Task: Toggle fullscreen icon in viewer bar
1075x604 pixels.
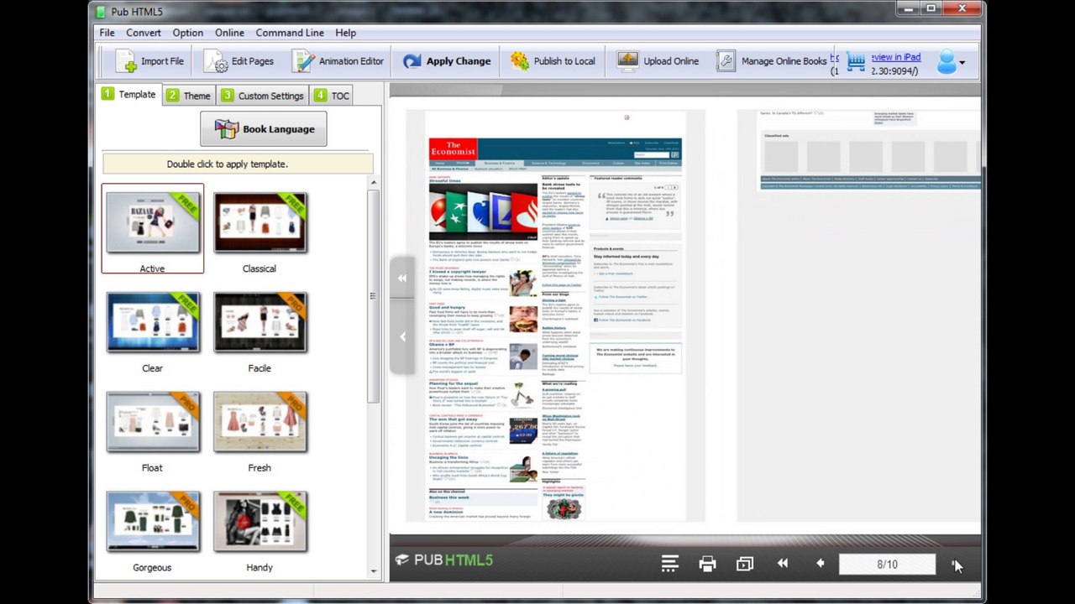Action: pyautogui.click(x=745, y=564)
